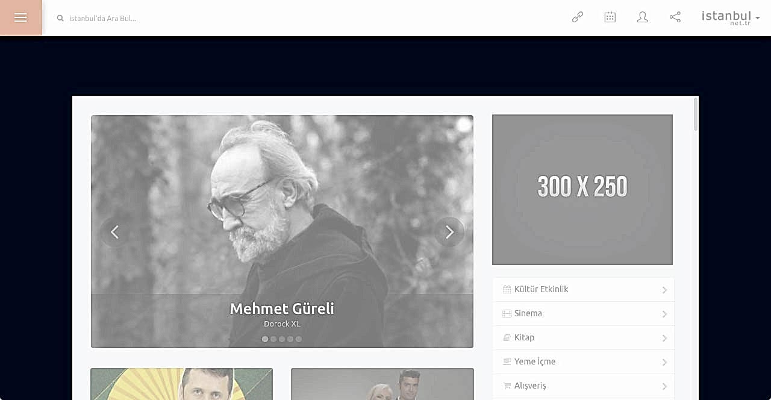Open the istanbul.net.tr dropdown

pos(731,17)
